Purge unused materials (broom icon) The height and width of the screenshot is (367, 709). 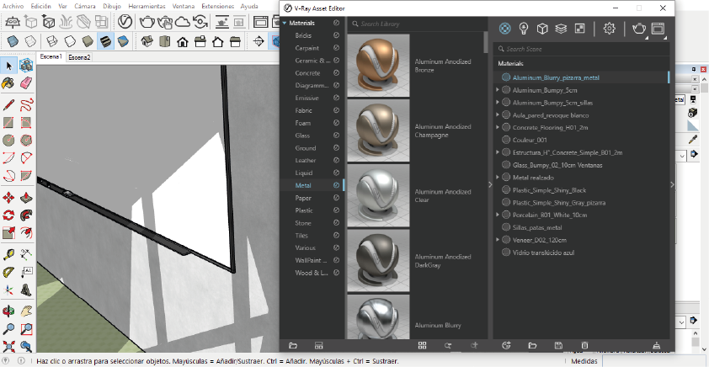pos(657,346)
